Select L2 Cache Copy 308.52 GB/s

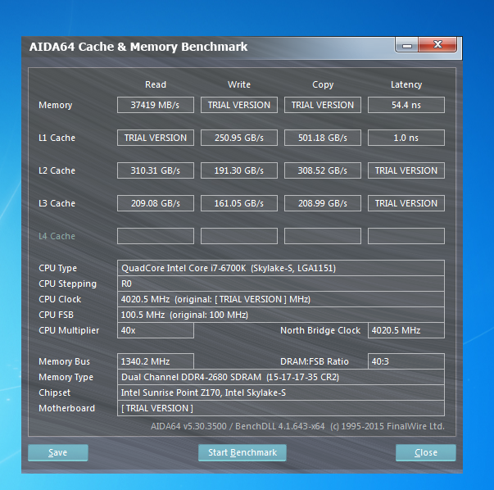point(323,170)
